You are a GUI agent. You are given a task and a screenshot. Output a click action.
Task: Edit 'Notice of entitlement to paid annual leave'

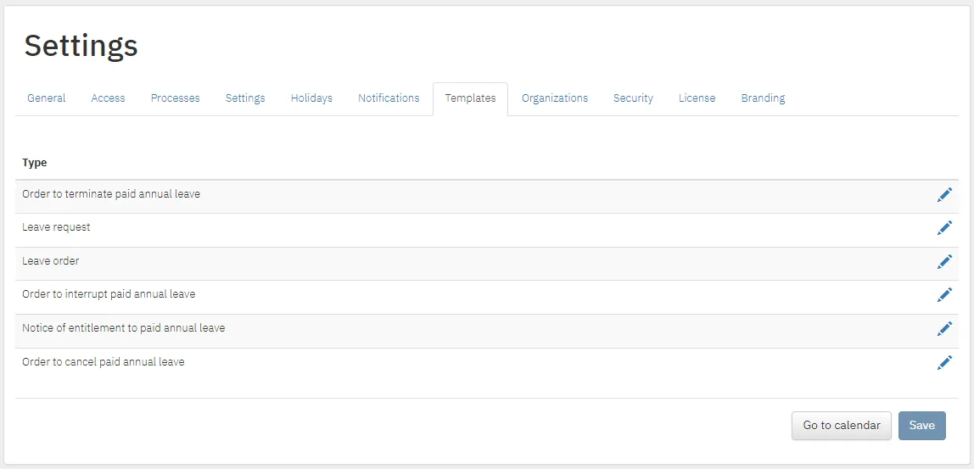tap(944, 328)
